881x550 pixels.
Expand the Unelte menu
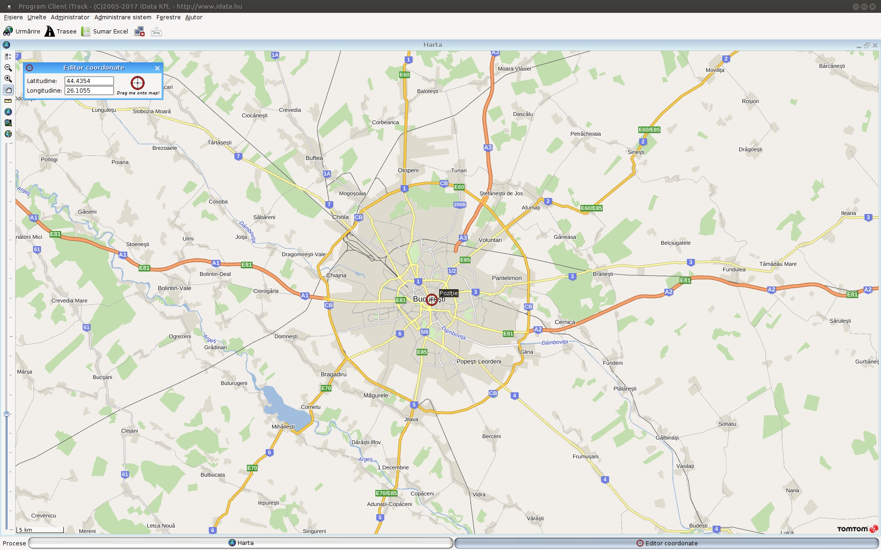point(37,17)
